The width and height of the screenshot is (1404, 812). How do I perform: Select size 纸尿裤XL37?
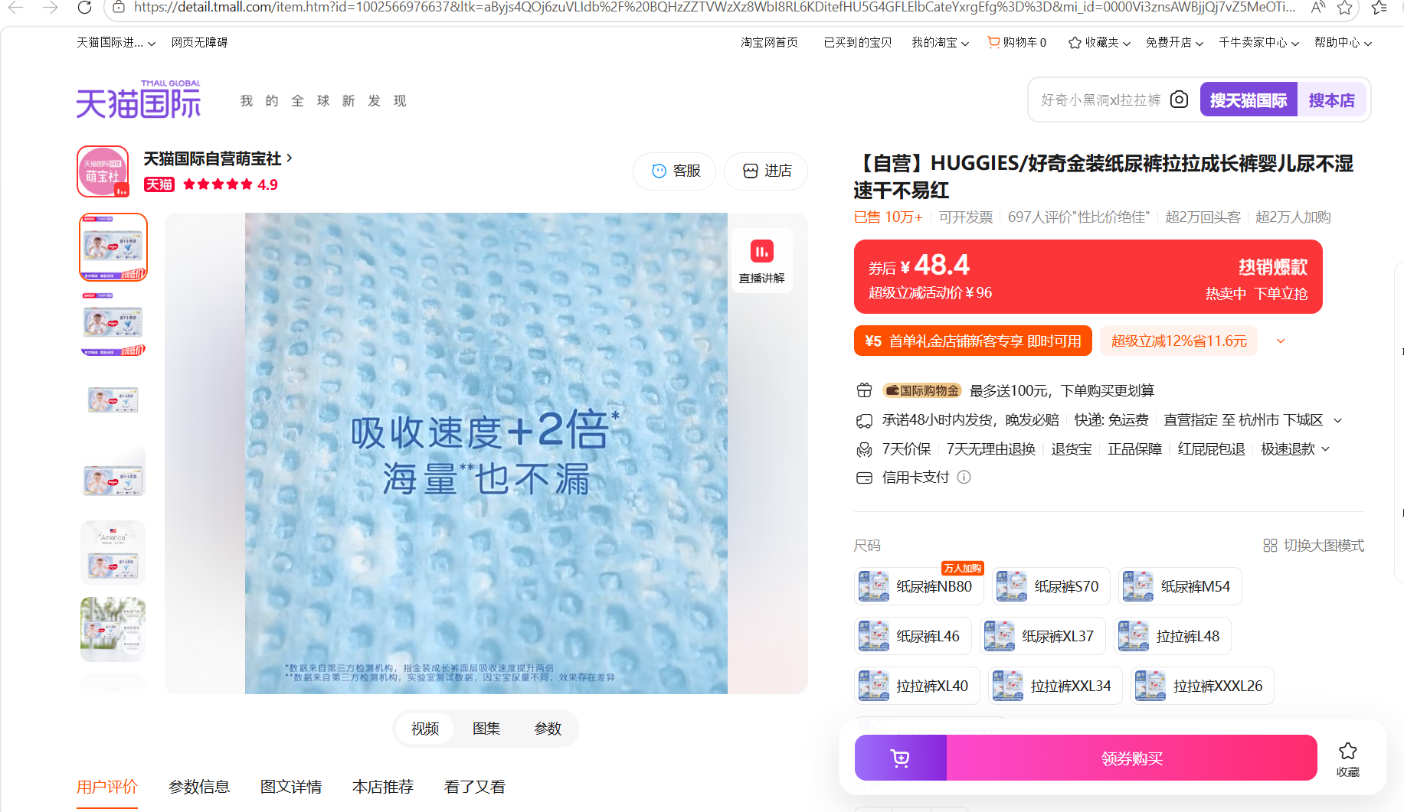[x=1042, y=637]
